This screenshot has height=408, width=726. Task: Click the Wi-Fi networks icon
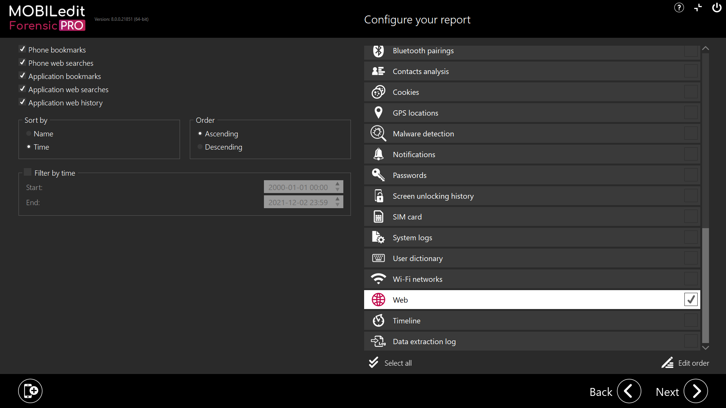tap(378, 279)
